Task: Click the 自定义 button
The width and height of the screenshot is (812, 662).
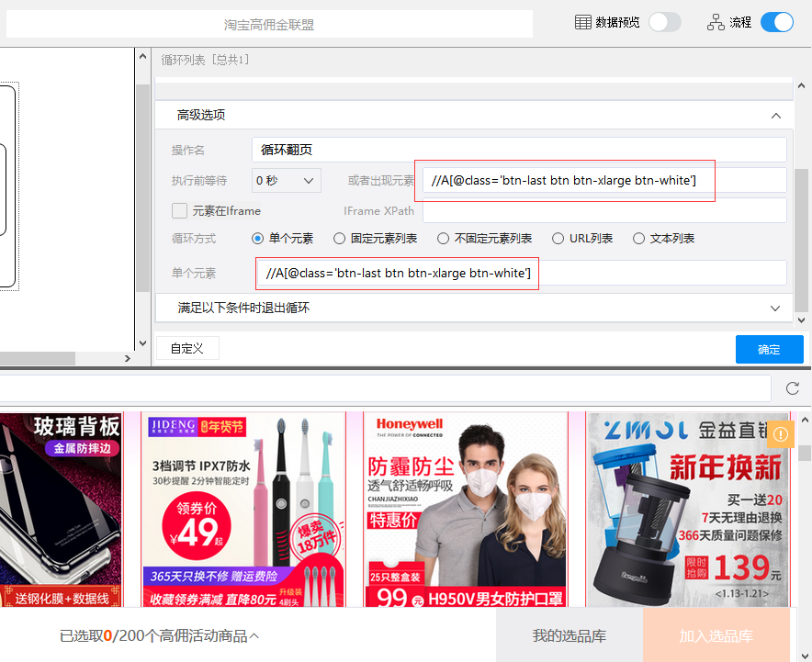Action: (x=187, y=348)
